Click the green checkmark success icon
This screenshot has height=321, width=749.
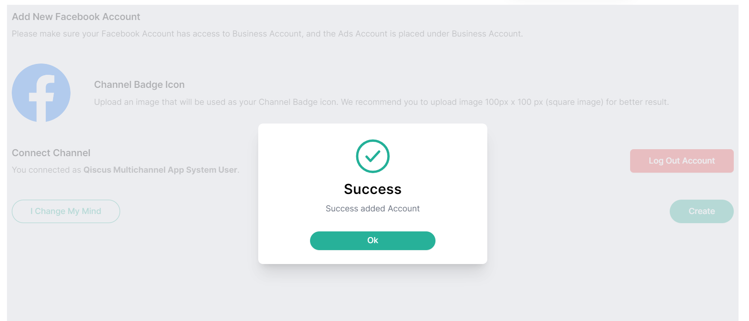point(373,156)
